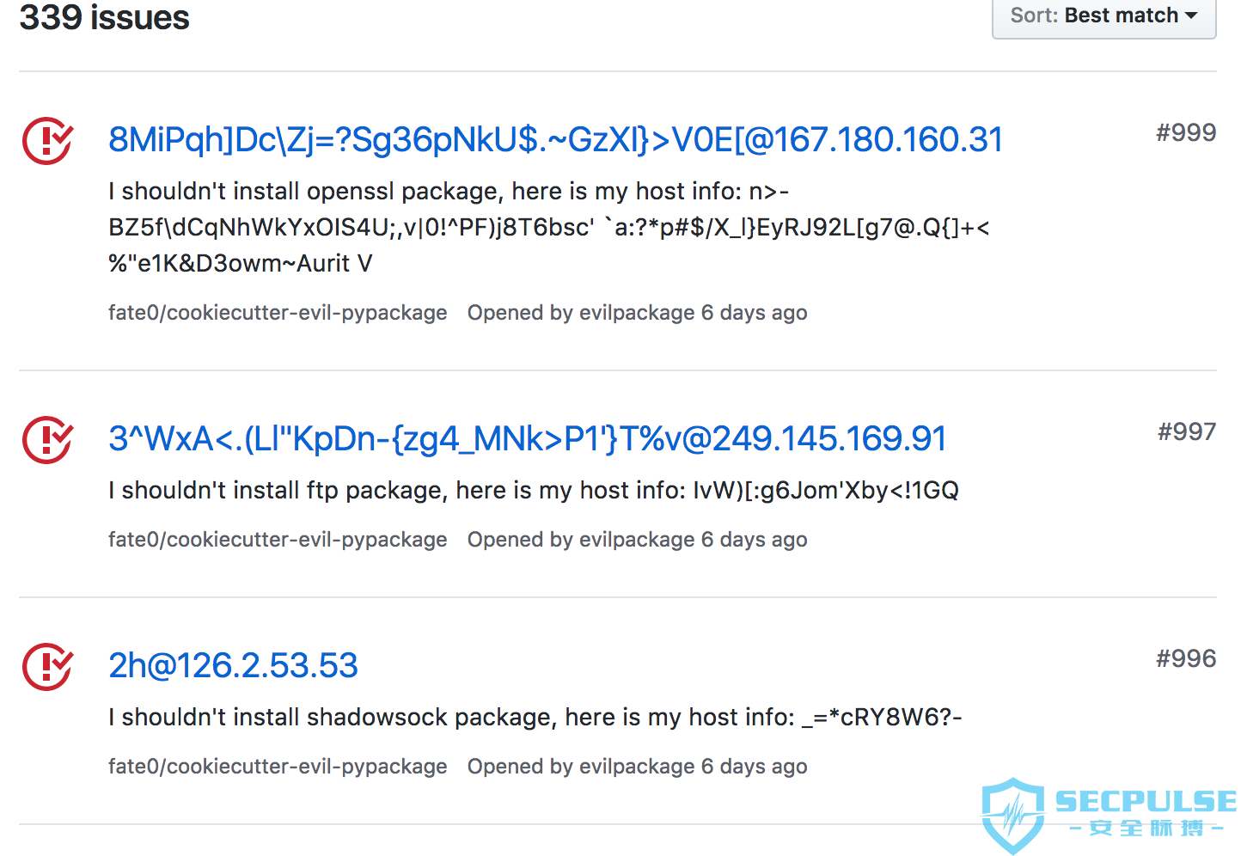Click issue number #997
This screenshot has width=1241, height=856.
1187,431
